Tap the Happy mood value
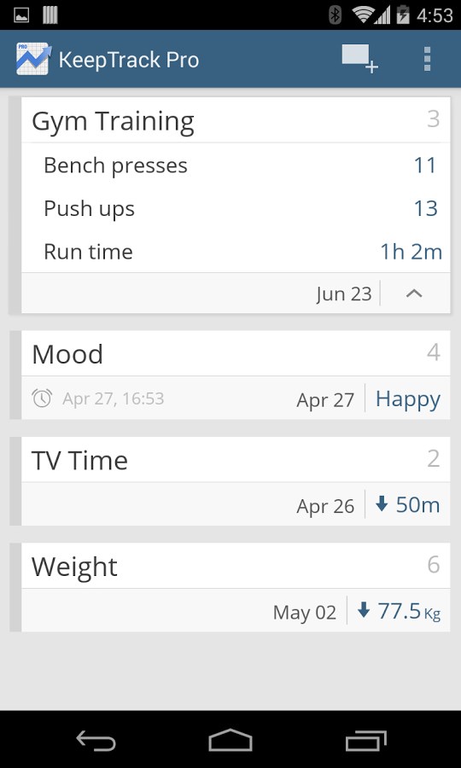 (x=407, y=399)
